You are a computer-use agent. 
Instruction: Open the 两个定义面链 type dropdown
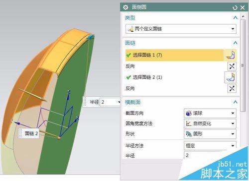point(181,29)
